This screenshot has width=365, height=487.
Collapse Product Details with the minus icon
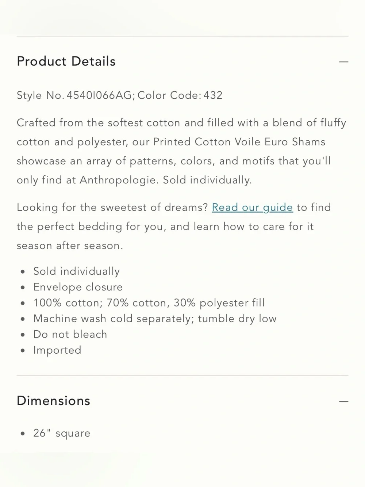pyautogui.click(x=343, y=62)
